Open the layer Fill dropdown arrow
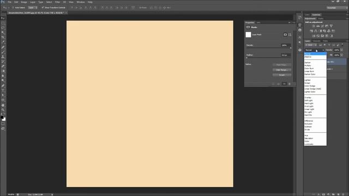Viewport: 349px width, 196px height. click(342, 55)
